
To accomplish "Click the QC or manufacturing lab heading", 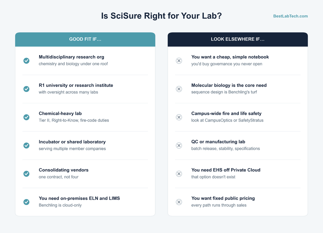I will tap(218, 142).
